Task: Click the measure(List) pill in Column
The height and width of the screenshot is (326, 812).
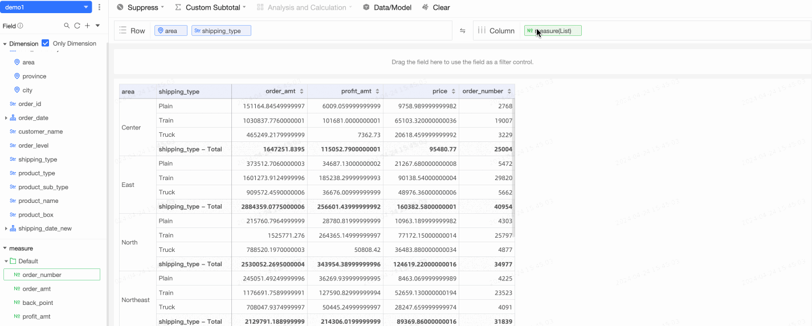Action: [x=553, y=31]
